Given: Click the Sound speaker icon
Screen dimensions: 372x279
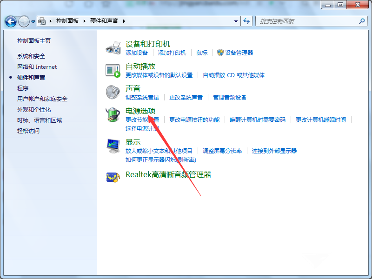Looking at the screenshot, I should [113, 92].
